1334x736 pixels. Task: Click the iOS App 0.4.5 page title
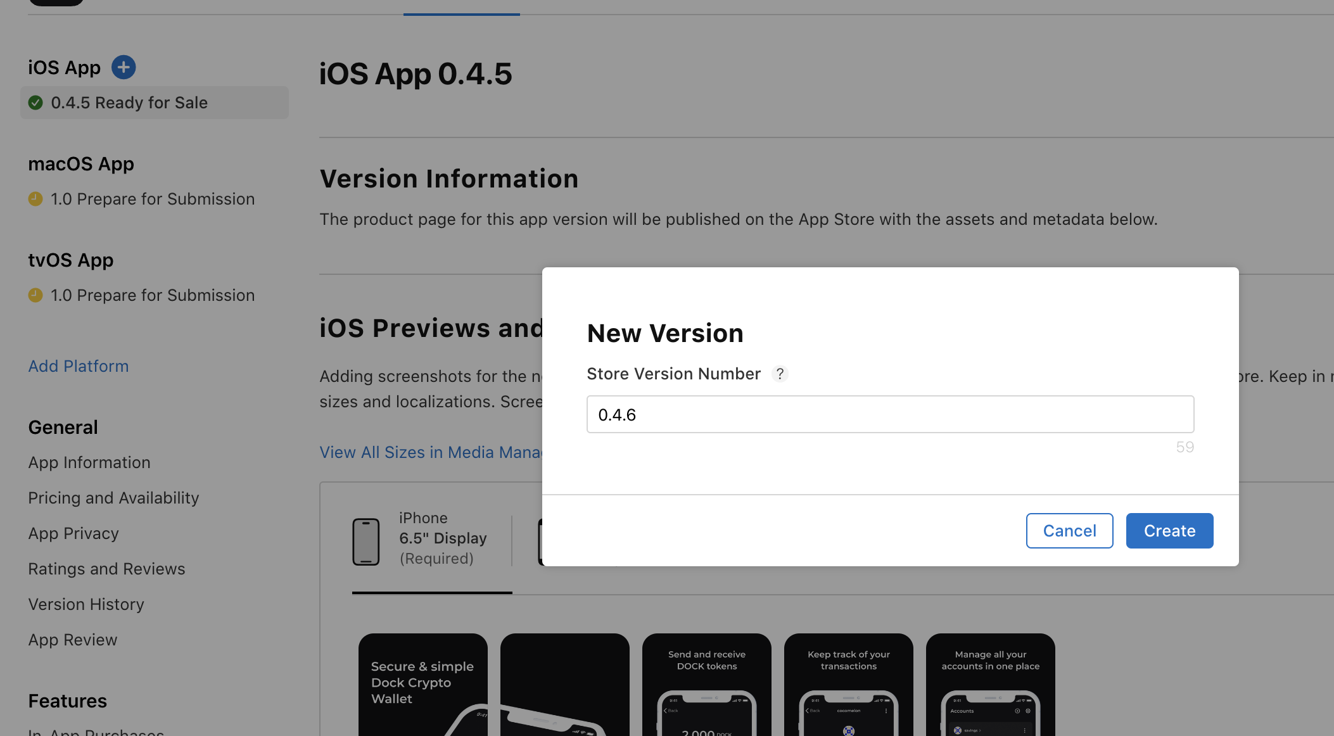[416, 73]
